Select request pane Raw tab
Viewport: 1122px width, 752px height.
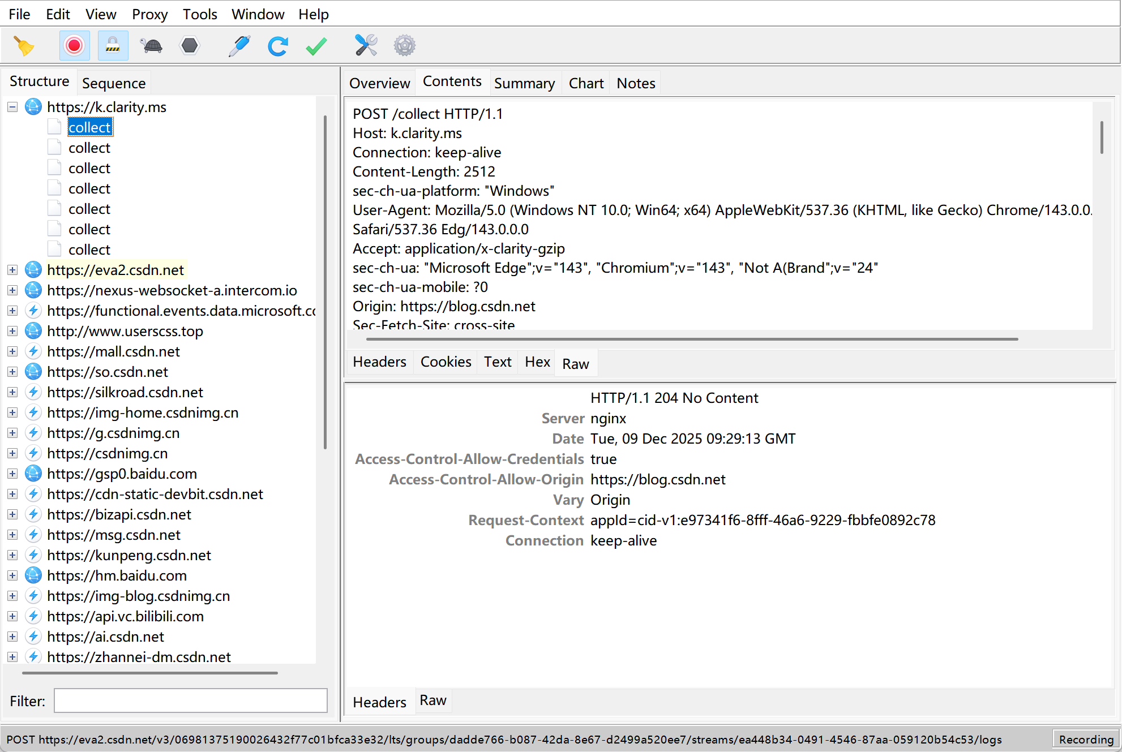click(x=576, y=364)
